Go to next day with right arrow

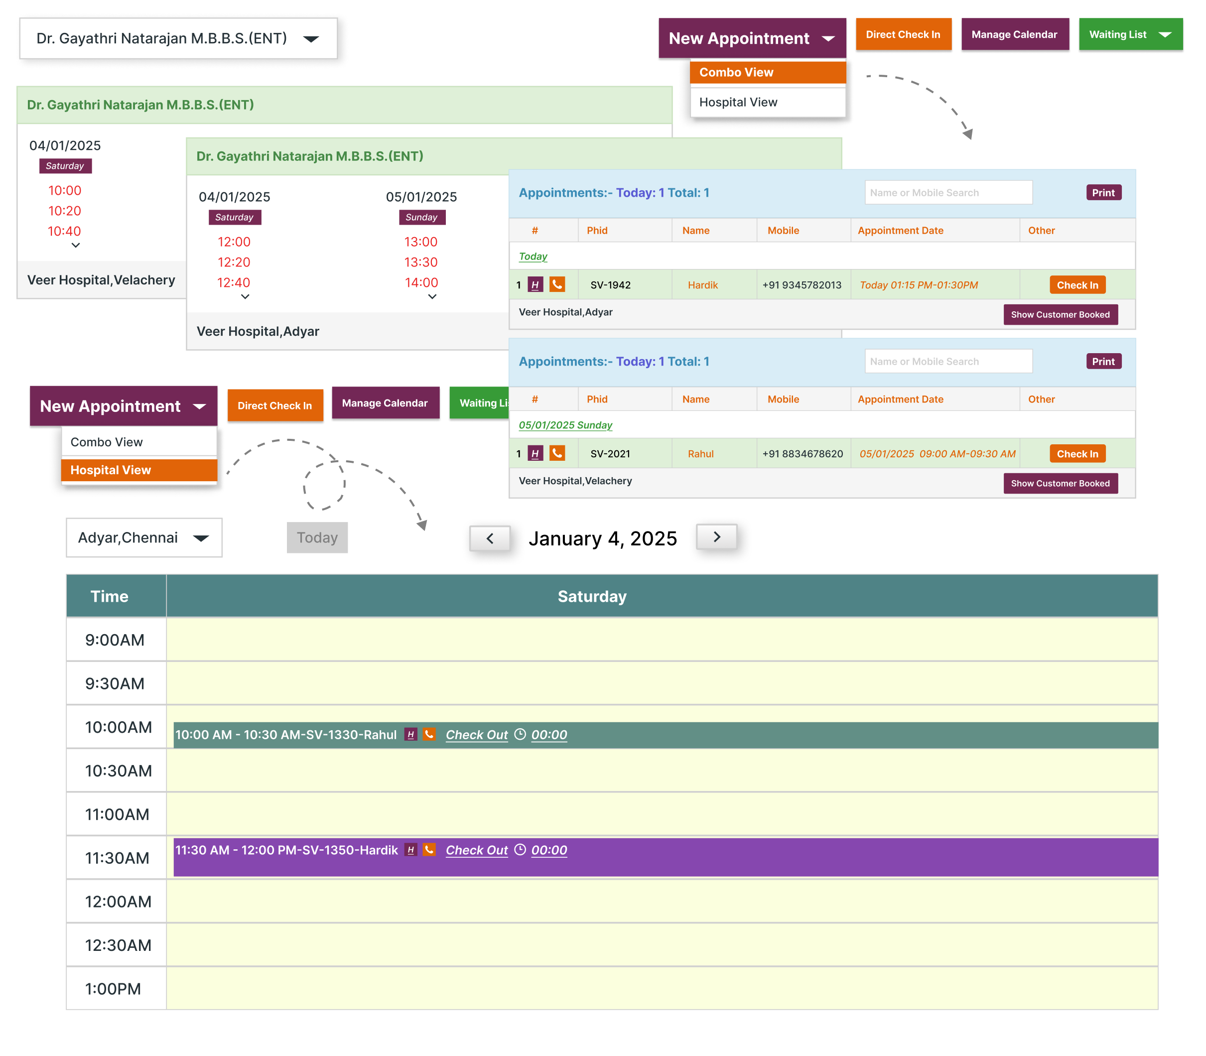[716, 537]
